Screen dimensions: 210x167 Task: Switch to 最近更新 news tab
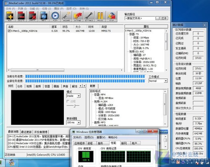(x=26, y=132)
